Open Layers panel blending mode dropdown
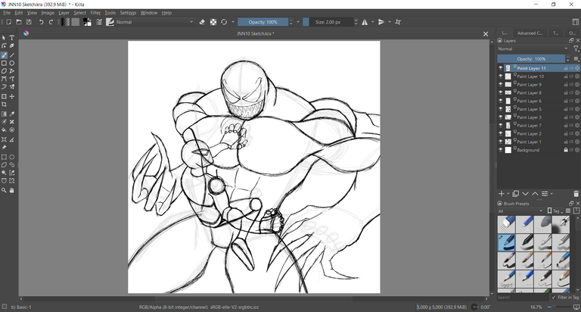 point(533,48)
